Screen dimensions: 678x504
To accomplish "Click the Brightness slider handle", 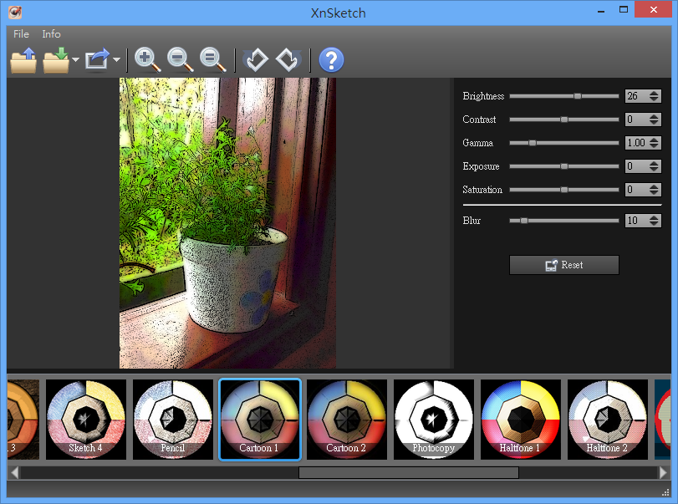I will click(577, 96).
